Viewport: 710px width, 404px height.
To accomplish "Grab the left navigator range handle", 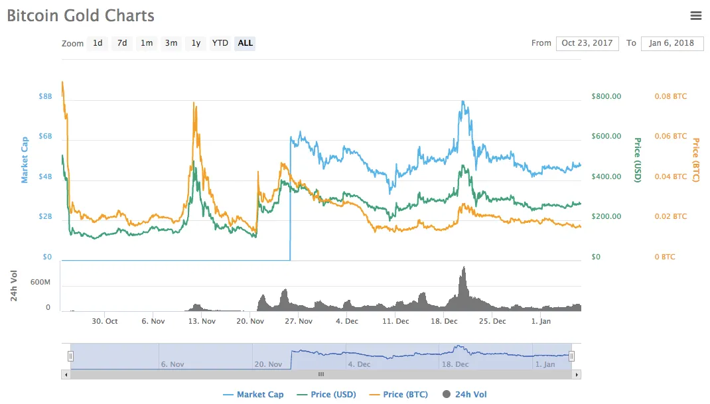I will click(70, 356).
